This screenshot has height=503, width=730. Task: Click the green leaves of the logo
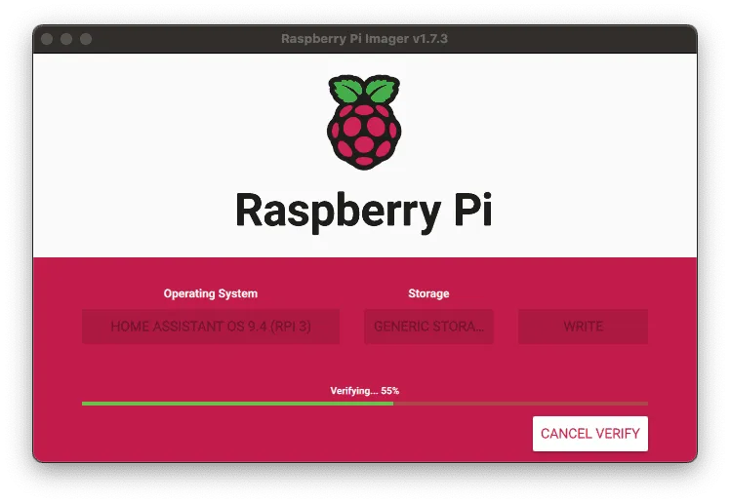(364, 90)
